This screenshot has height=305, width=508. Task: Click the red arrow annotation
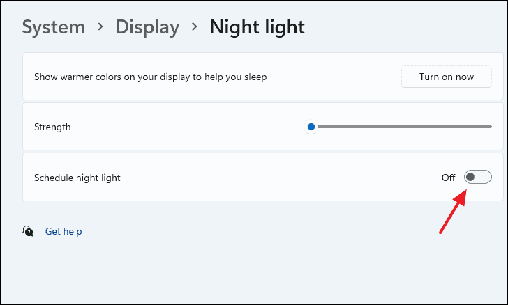click(452, 213)
